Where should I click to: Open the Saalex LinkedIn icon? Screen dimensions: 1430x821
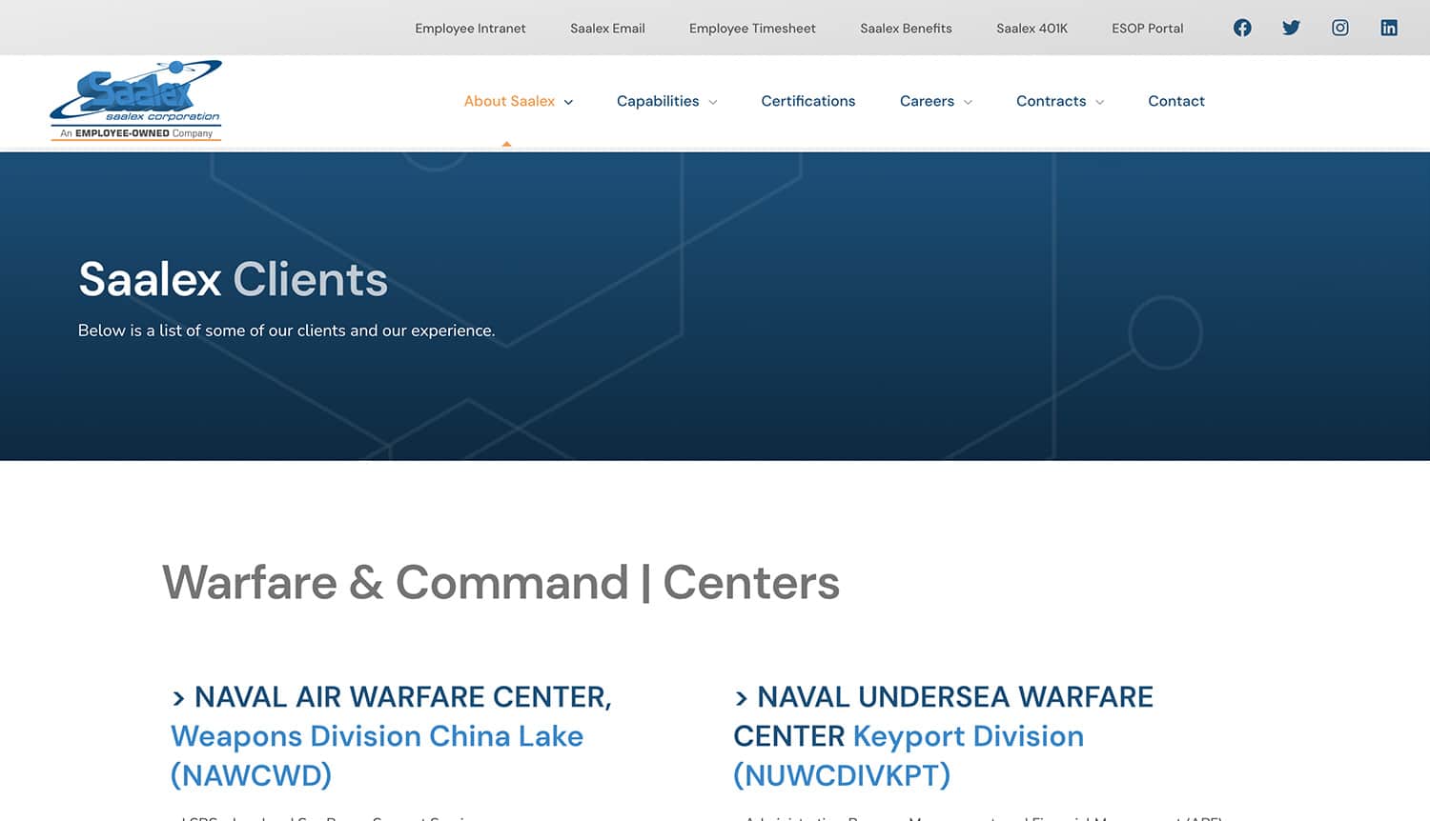[1389, 28]
